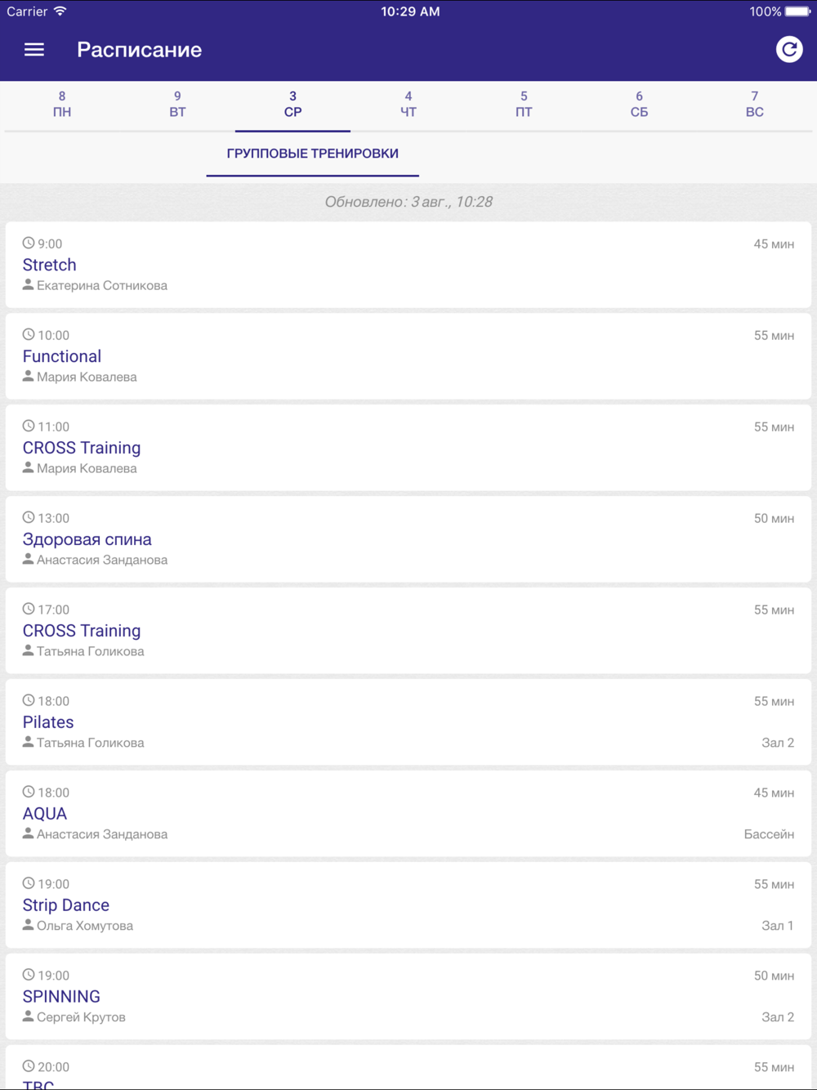Click trainer icon in the Functional row
Image resolution: width=817 pixels, height=1090 pixels.
28,376
